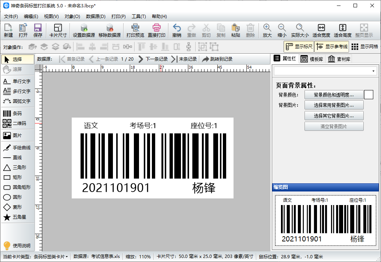Click 选择常用背景图片 button

[x=334, y=105]
